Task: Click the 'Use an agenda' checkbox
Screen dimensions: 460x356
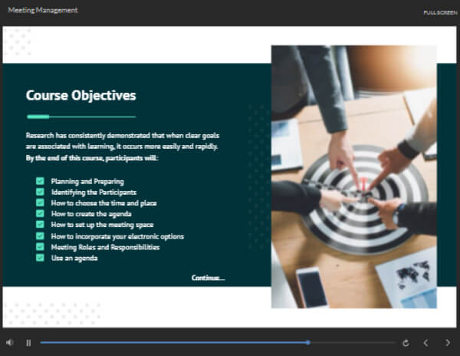Action: pos(39,258)
